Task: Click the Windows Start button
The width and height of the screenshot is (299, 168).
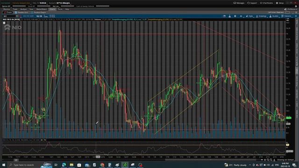Action: click(x=4, y=165)
